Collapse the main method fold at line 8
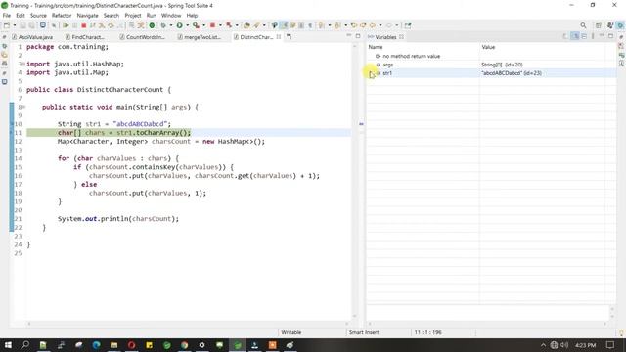The image size is (626, 352). (23, 107)
